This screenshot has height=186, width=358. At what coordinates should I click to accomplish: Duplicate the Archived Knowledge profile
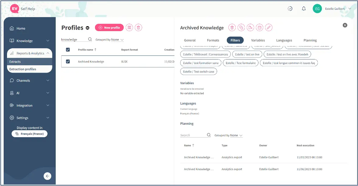[x=241, y=28]
